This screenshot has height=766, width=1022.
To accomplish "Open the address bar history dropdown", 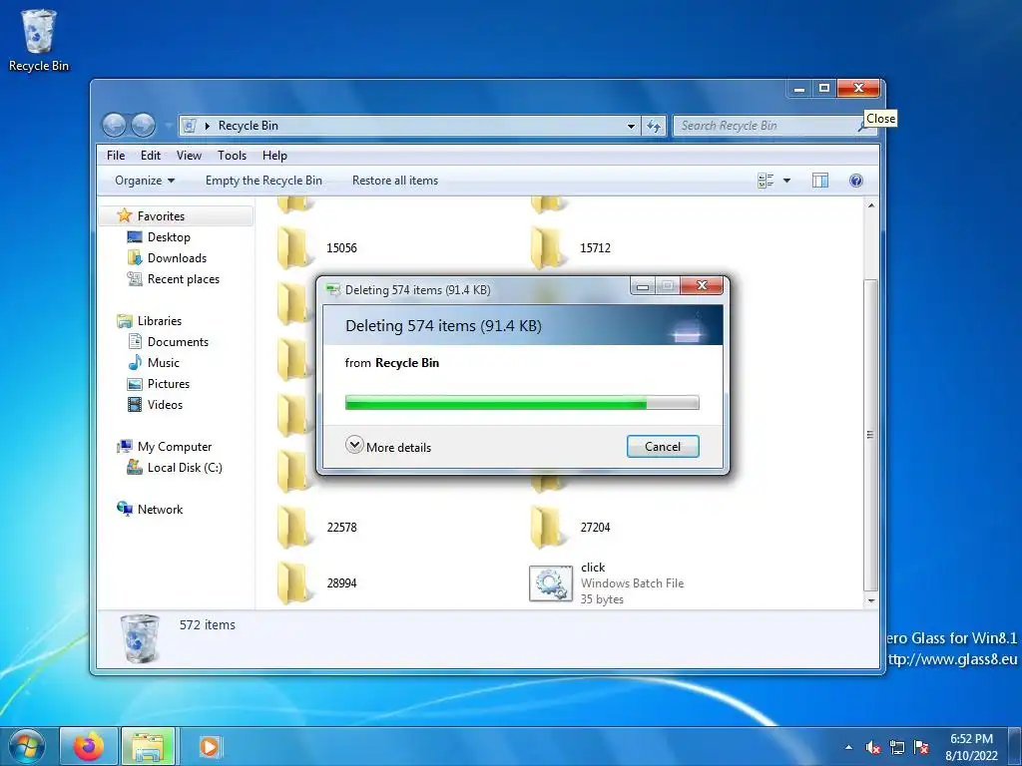I will pyautogui.click(x=631, y=126).
